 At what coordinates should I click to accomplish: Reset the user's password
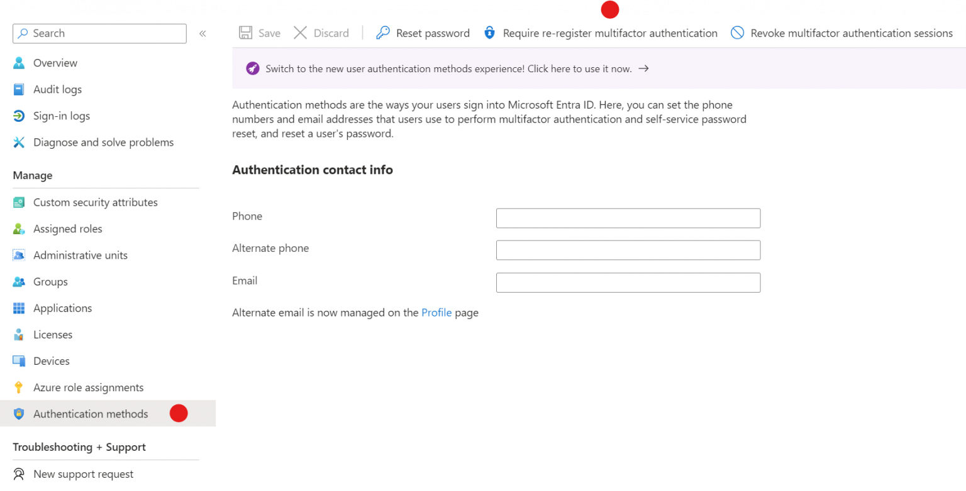click(x=423, y=33)
